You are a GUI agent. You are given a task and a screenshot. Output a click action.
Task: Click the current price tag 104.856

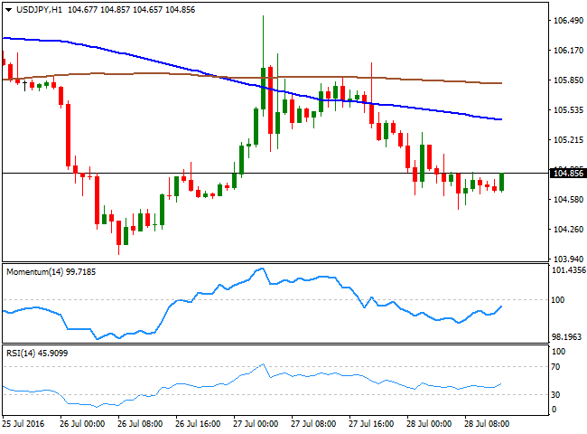(x=568, y=174)
